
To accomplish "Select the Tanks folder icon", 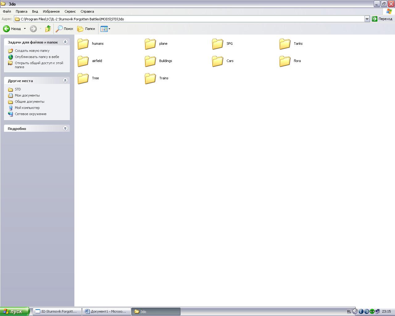I will coord(285,44).
